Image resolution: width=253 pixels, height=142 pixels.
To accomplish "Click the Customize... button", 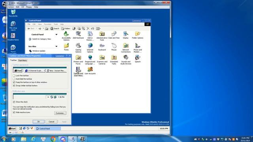I will click(60, 113).
